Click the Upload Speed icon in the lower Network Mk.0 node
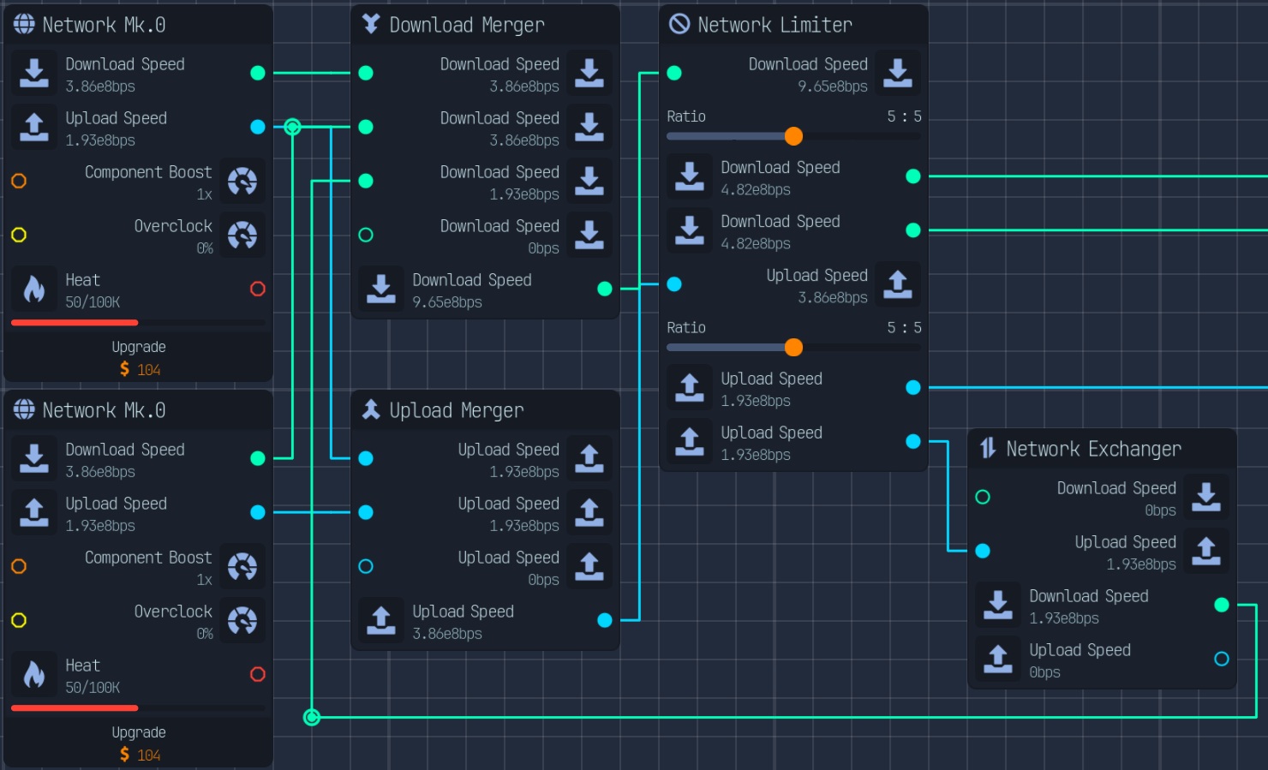The width and height of the screenshot is (1268, 770). (34, 512)
